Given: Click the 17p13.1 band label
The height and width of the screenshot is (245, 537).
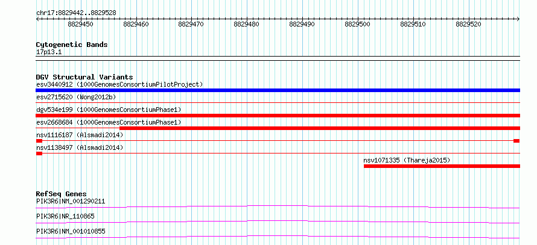Looking at the screenshot, I should [49, 52].
